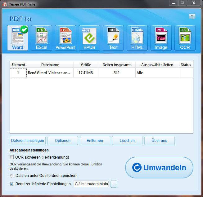Click the Größe column header
The height and width of the screenshot is (197, 203).
pyautogui.click(x=86, y=65)
